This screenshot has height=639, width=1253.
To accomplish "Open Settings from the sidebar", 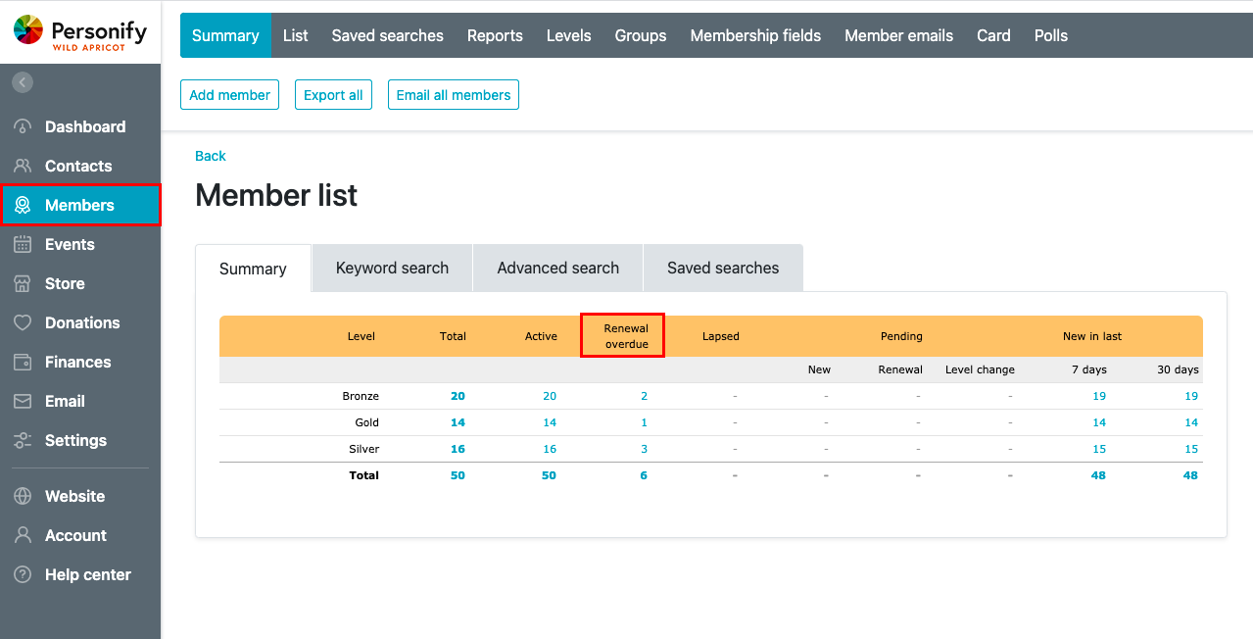I will [74, 440].
